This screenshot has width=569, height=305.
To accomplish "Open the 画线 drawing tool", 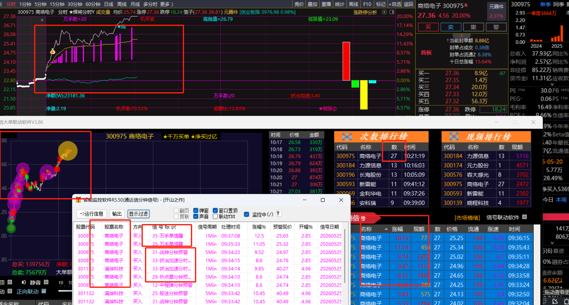I will click(x=353, y=4).
